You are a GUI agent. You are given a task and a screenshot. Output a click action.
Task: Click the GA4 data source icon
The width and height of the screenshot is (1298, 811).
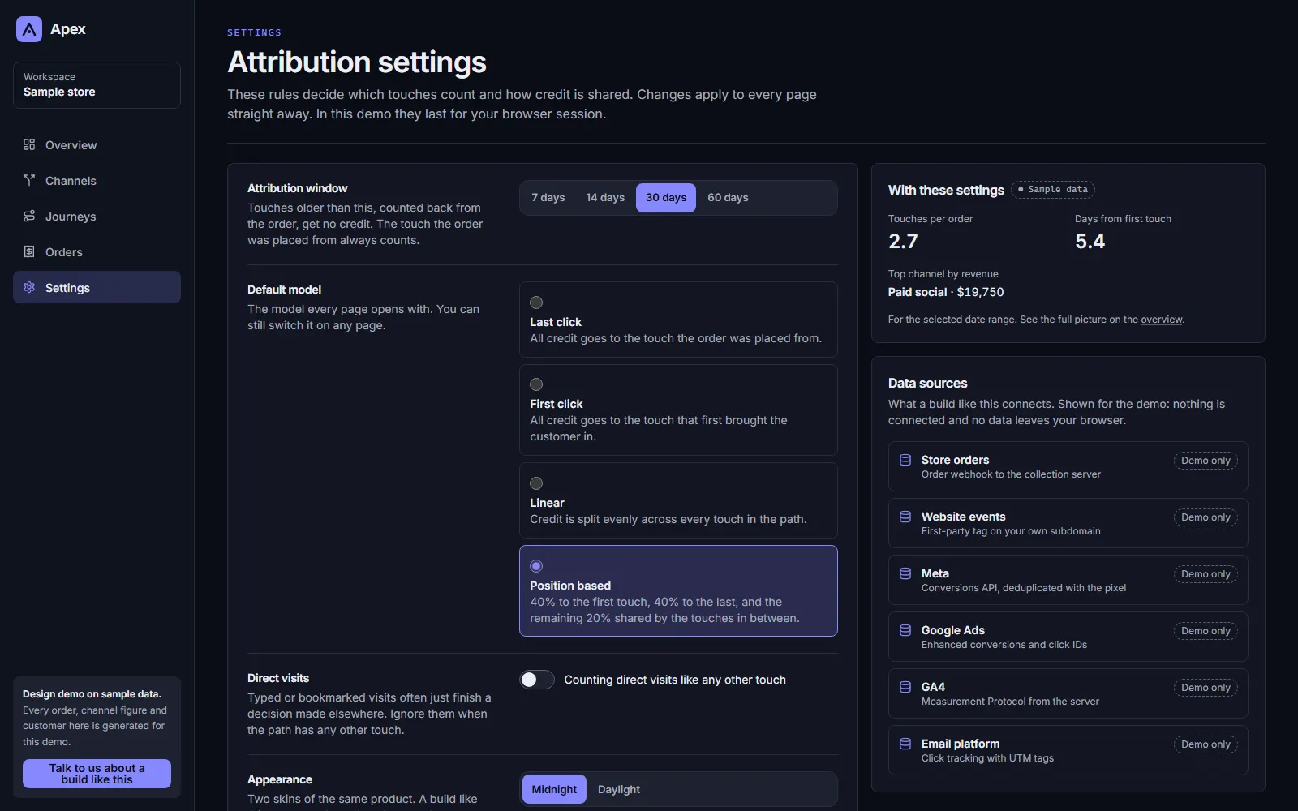[x=905, y=687]
